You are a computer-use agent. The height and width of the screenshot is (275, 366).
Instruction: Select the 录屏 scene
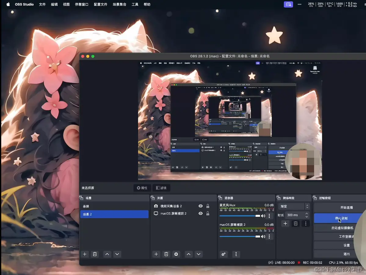pyautogui.click(x=114, y=206)
